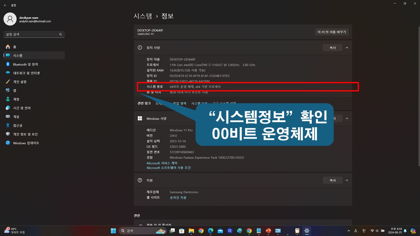Click the Windows 11 Pro edition text

tap(181, 130)
